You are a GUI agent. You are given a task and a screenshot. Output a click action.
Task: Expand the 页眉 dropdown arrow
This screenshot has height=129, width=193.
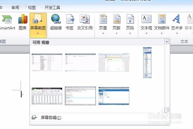tap(103, 33)
